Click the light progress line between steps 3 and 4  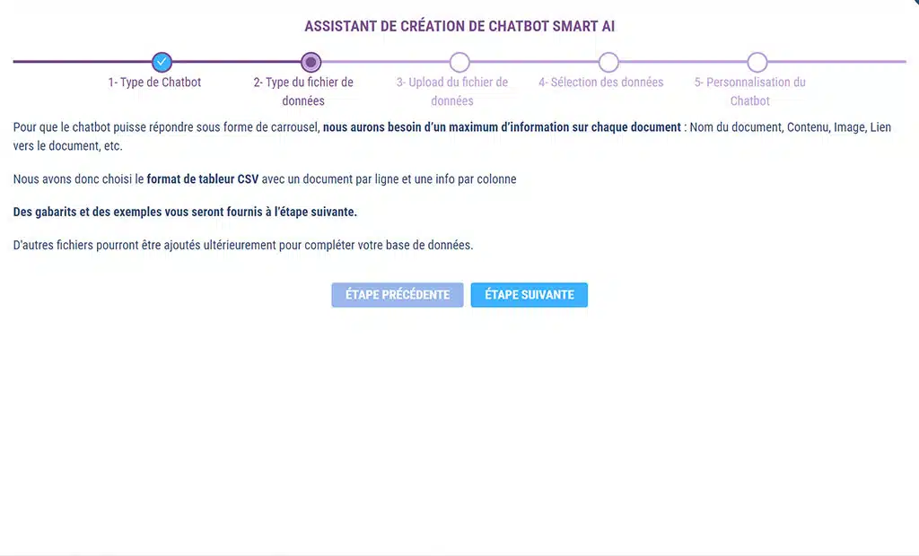point(534,62)
